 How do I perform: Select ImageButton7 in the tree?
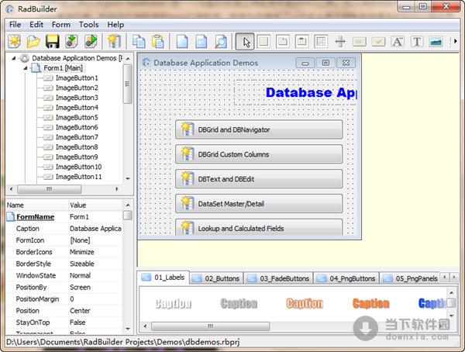77,137
